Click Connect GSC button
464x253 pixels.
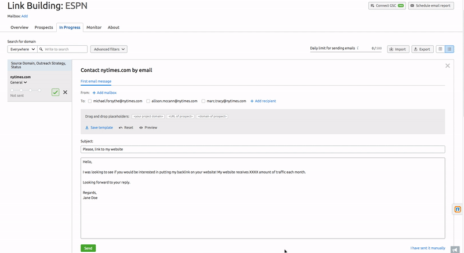tap(387, 6)
